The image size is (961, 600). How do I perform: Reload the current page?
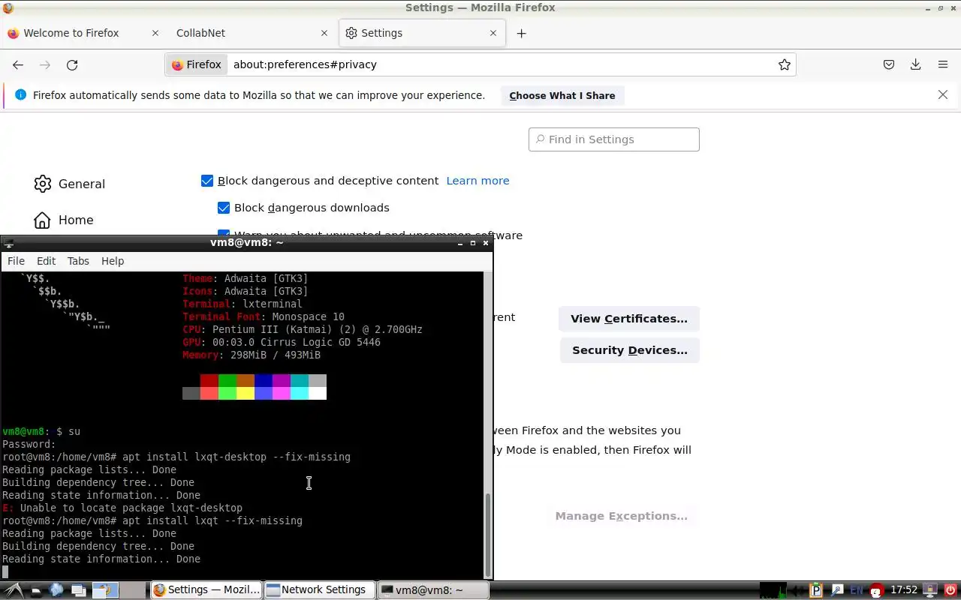[x=72, y=64]
